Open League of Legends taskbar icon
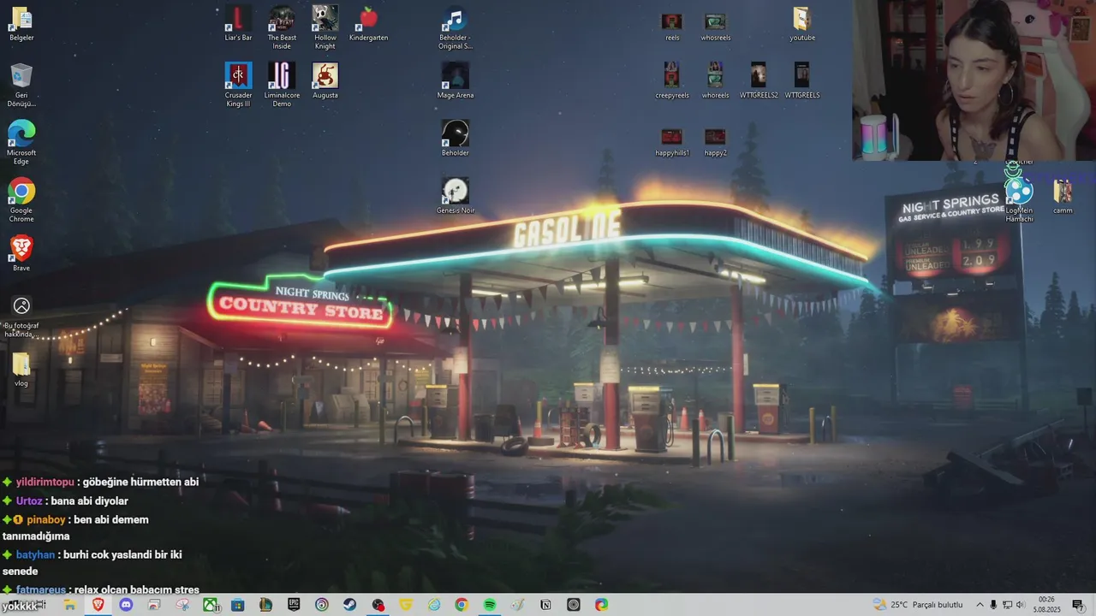Screen dimensions: 1096x616 coord(265,605)
